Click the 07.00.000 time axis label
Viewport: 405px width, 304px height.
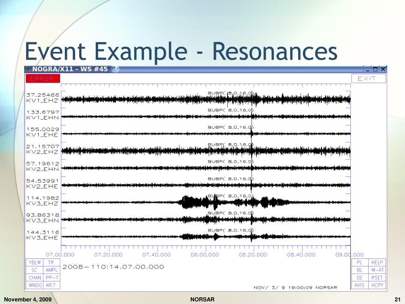[x=60, y=255]
